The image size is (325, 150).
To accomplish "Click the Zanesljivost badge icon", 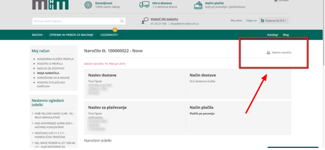I will [x=88, y=5].
